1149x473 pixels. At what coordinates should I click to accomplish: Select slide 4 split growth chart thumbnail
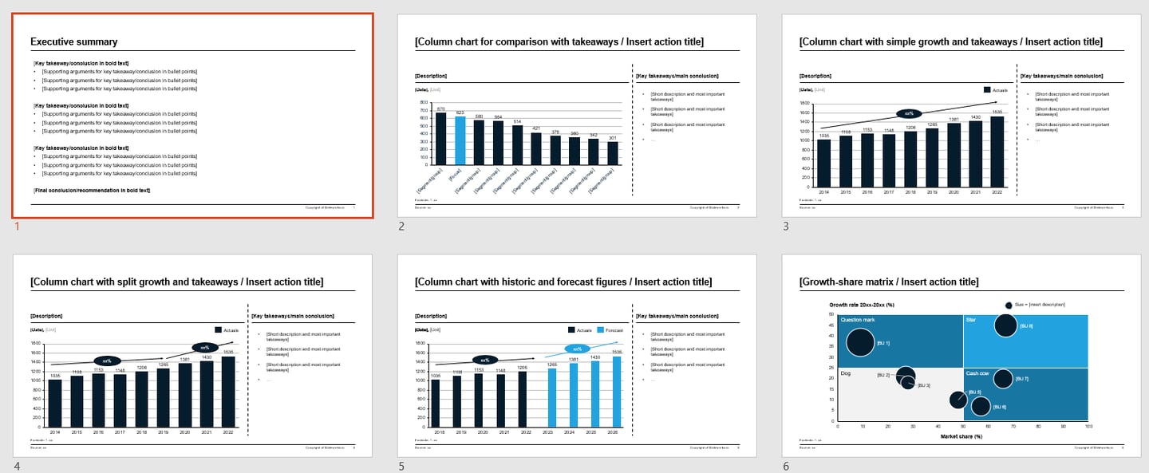(192, 357)
